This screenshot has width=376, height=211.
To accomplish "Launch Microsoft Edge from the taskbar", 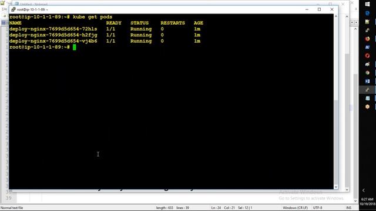I will (x=367, y=13).
